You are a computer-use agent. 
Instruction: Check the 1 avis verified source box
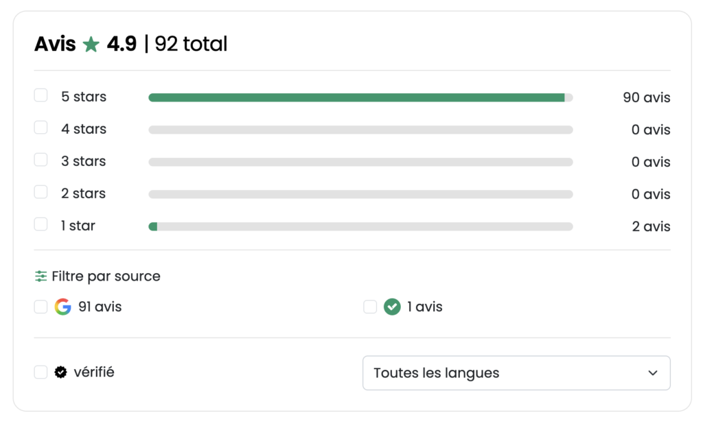[x=370, y=307]
